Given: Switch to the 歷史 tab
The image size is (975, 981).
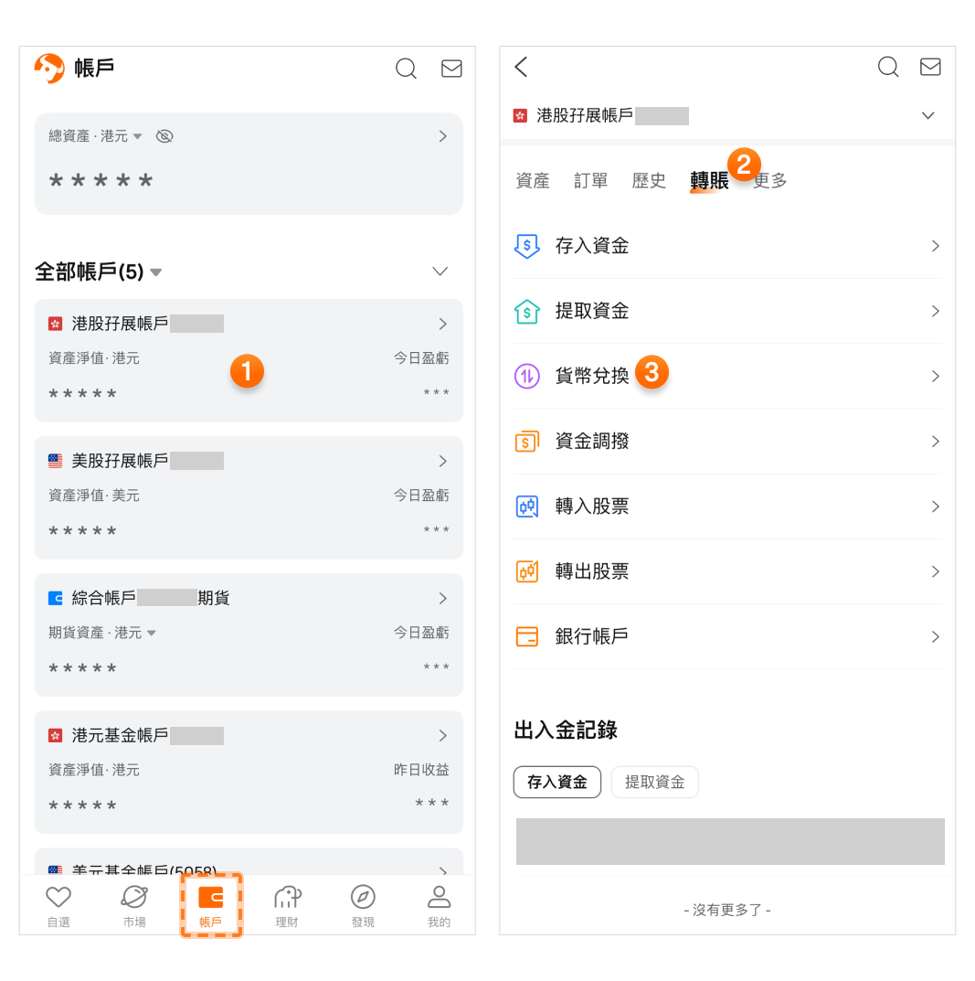Looking at the screenshot, I should click(x=649, y=181).
